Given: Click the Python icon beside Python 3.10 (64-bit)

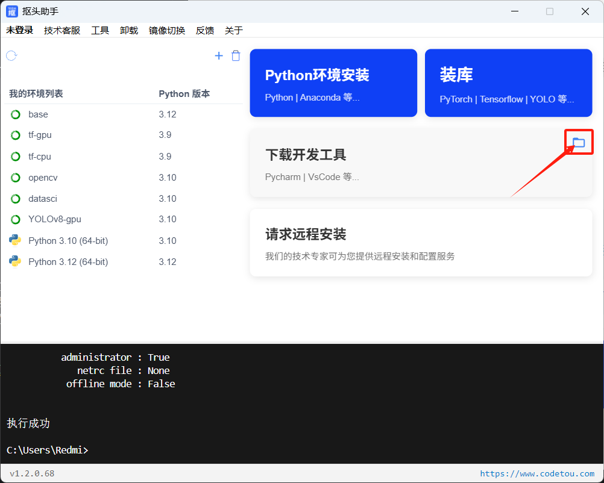Looking at the screenshot, I should pos(14,240).
